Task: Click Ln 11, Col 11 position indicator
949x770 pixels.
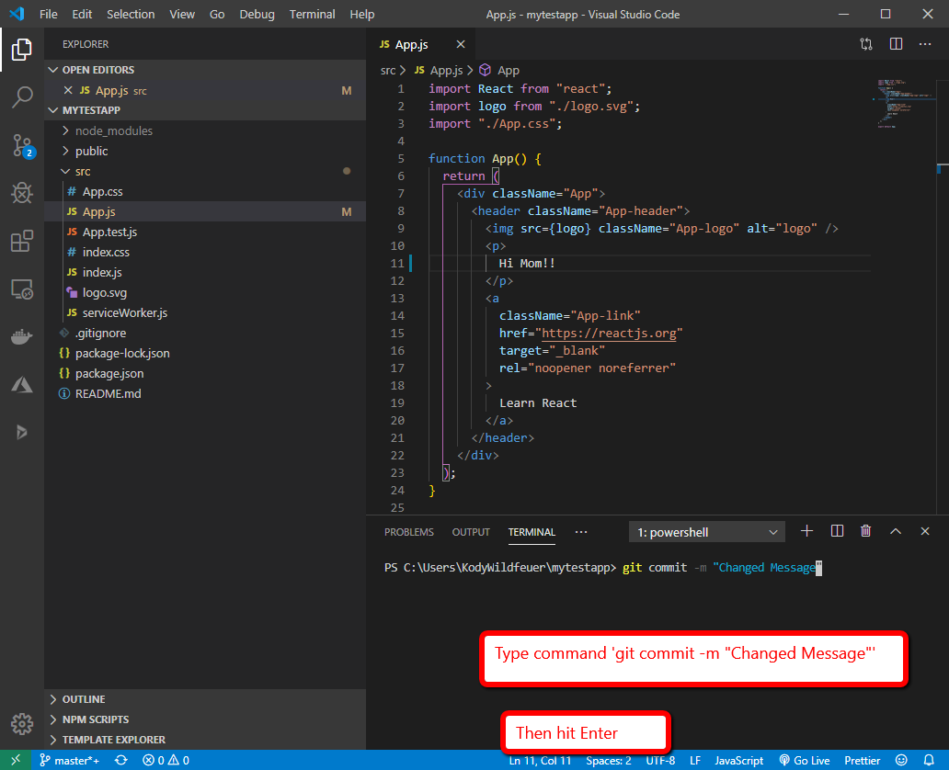Action: pos(540,760)
